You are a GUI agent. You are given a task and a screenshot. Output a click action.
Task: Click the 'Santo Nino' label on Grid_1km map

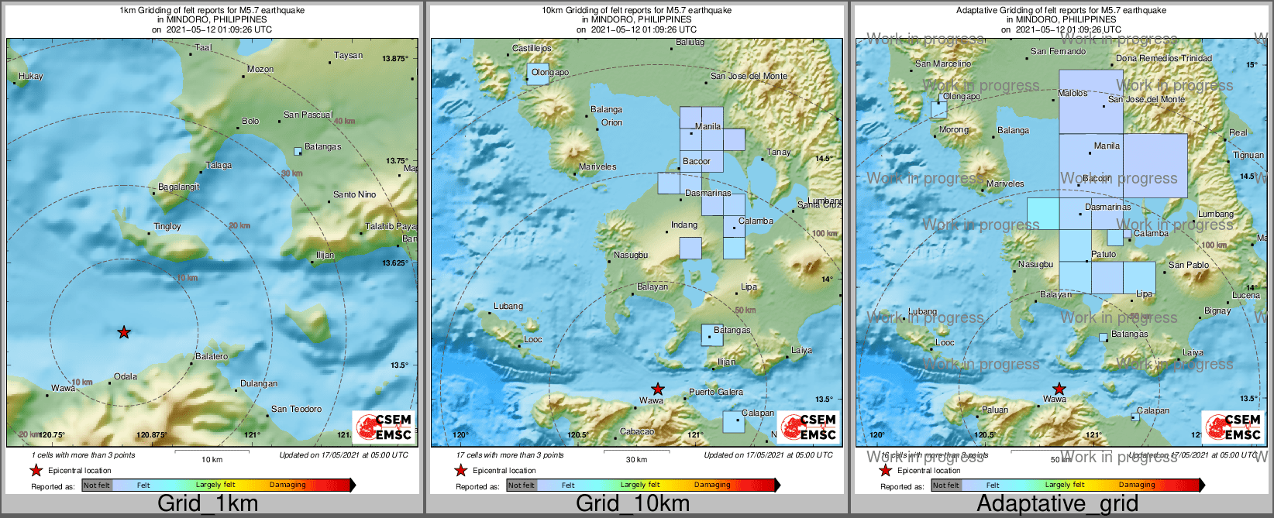(354, 194)
